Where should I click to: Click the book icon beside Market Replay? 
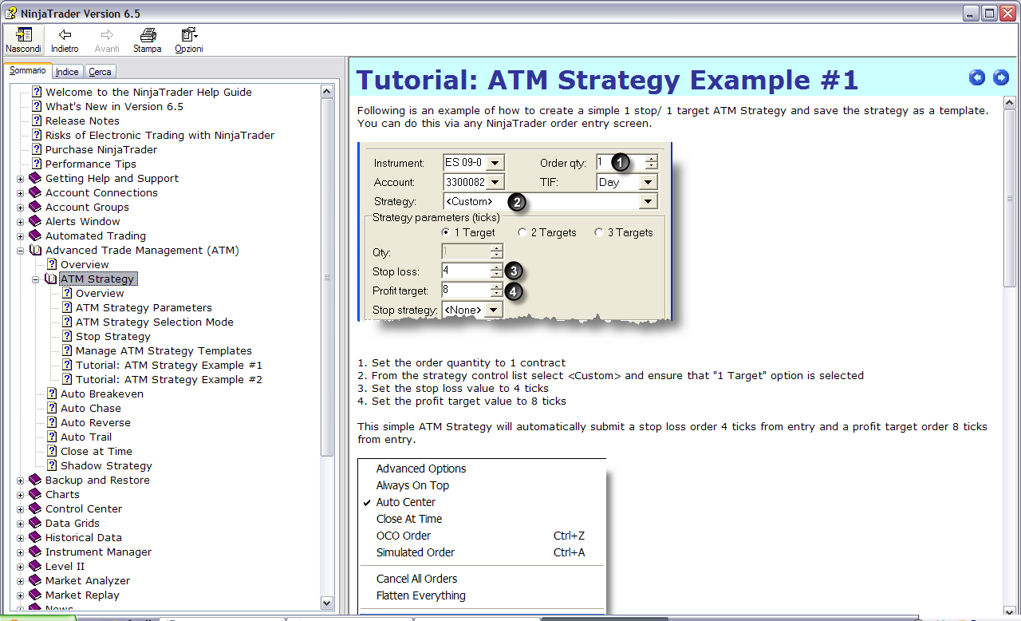click(x=35, y=595)
